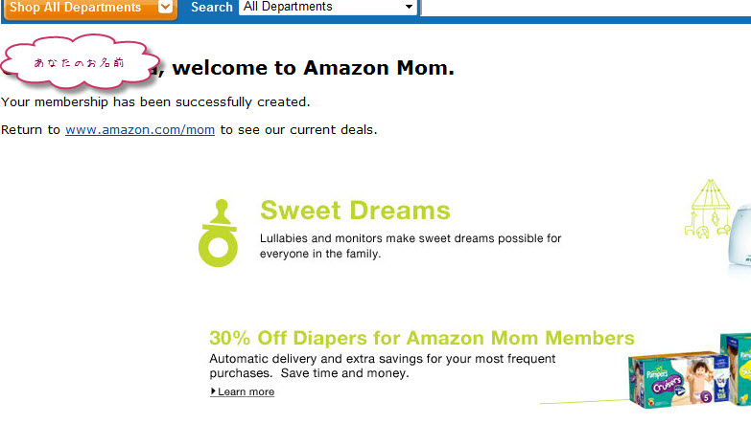Viewport: 751px width, 424px height.
Task: Click the membership successfully created message
Action: 155,102
